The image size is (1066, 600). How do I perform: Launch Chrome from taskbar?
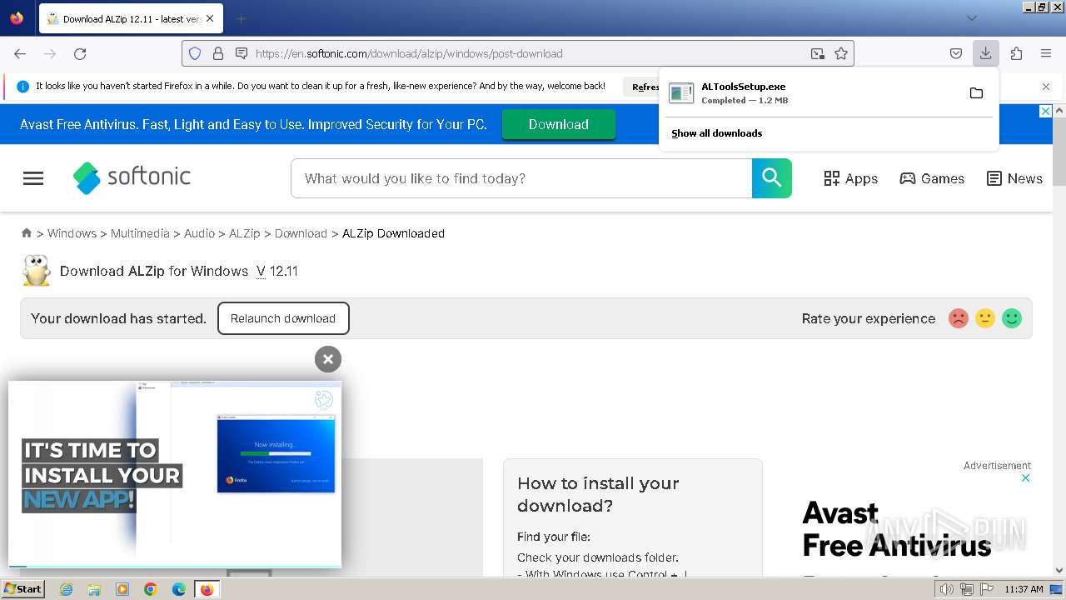click(x=151, y=589)
